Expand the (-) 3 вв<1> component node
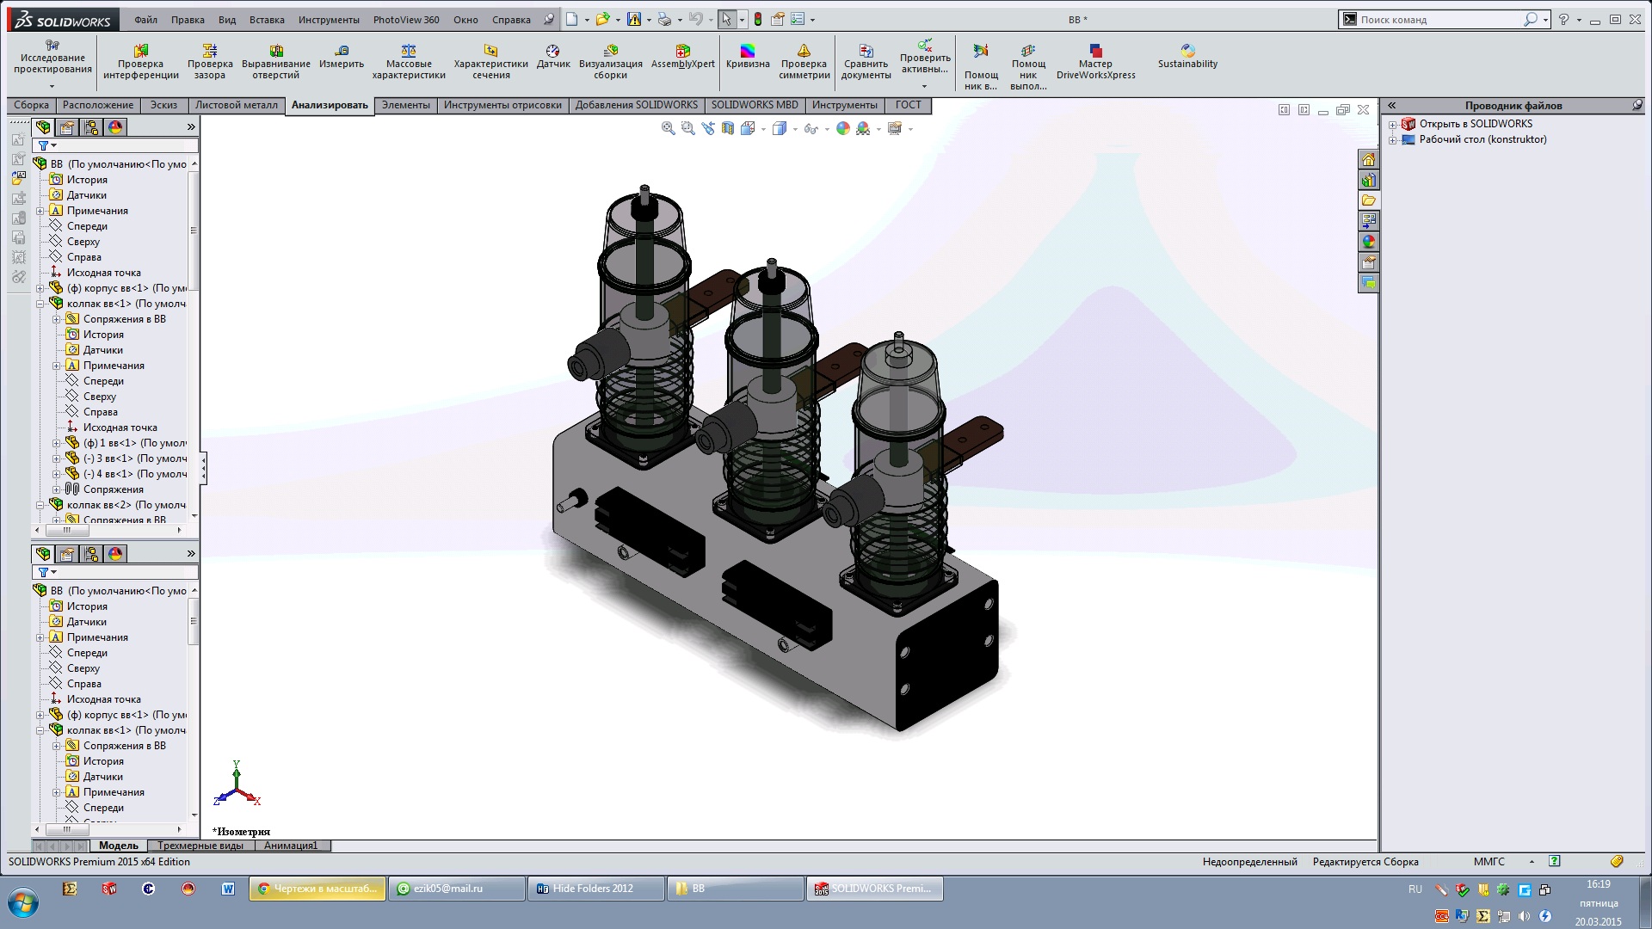This screenshot has height=929, width=1652. click(x=57, y=458)
